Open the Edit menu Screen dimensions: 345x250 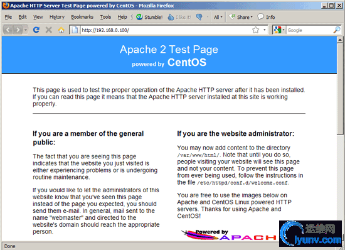tap(23, 17)
